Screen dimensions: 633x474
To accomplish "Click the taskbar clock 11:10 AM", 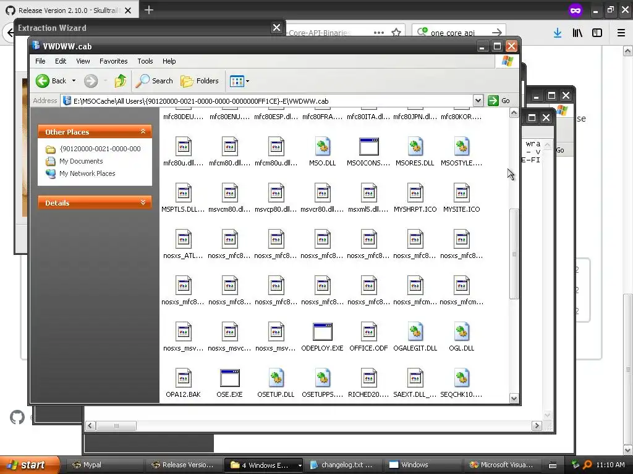I will 610,465.
